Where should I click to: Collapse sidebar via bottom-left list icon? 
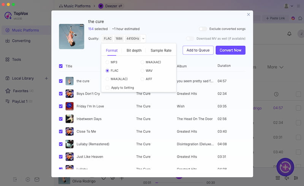tap(15, 180)
